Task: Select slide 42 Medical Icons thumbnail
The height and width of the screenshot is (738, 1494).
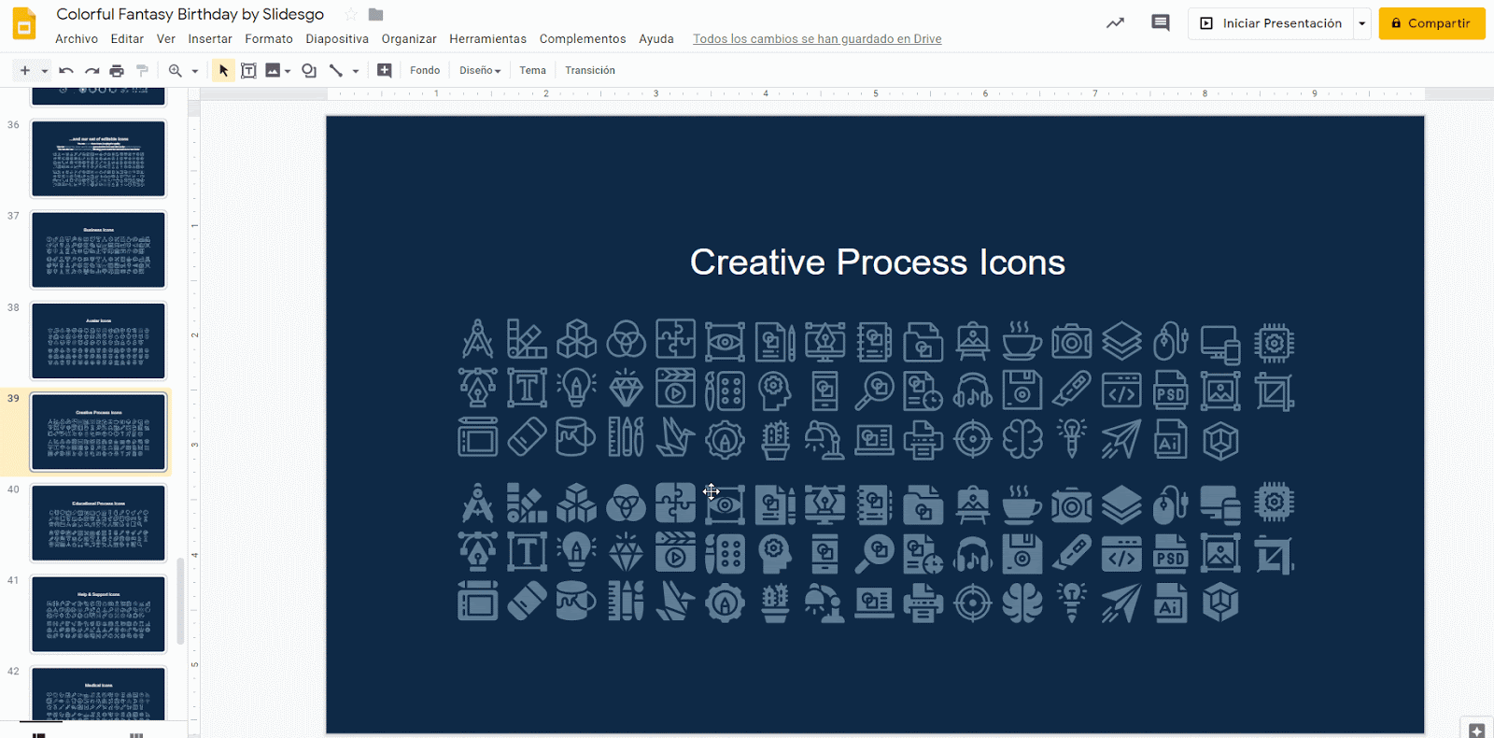Action: [98, 693]
